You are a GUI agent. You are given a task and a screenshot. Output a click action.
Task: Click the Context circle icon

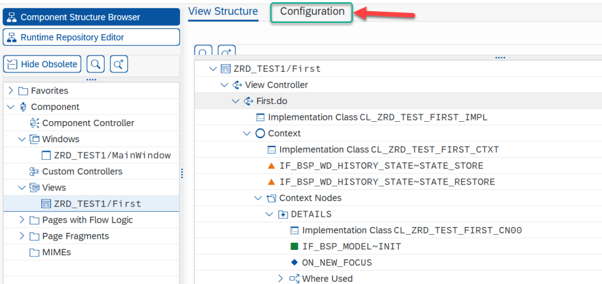pos(260,133)
